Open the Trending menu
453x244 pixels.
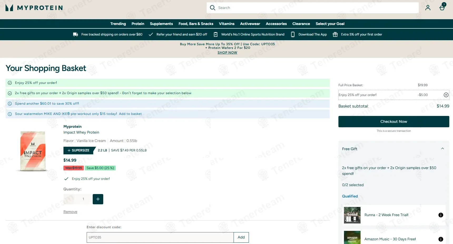pyautogui.click(x=118, y=24)
